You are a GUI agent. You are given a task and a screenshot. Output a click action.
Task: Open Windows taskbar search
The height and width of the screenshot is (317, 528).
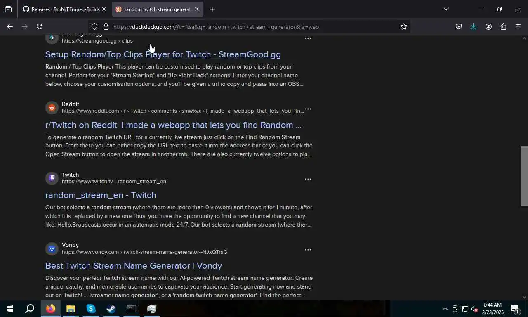coord(30,309)
